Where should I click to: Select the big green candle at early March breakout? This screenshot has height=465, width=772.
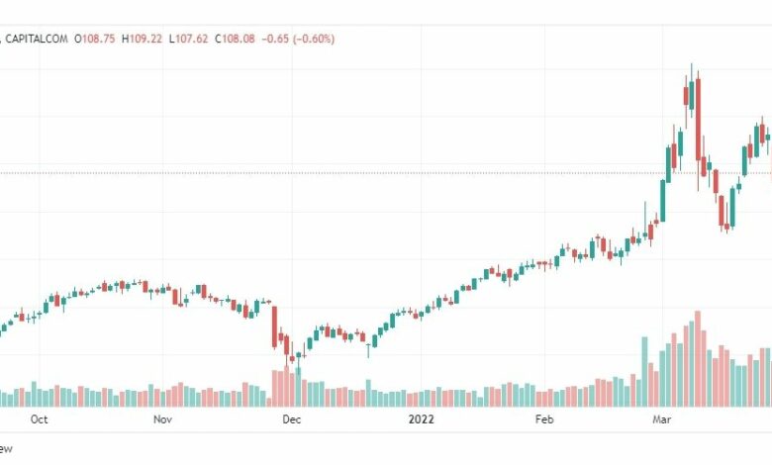pos(663,201)
